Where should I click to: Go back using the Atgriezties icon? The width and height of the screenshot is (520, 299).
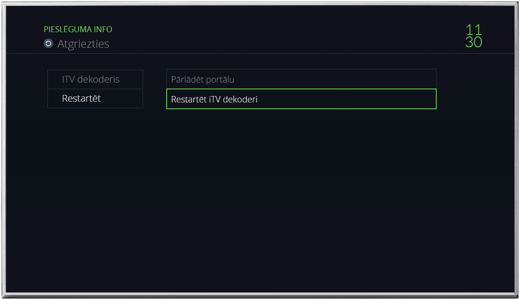tap(48, 44)
